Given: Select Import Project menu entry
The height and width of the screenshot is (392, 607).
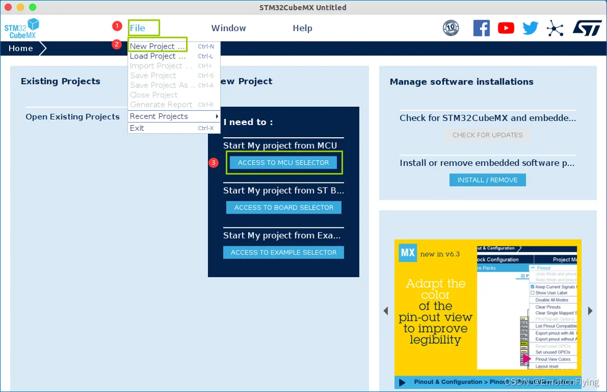Looking at the screenshot, I should (174, 66).
